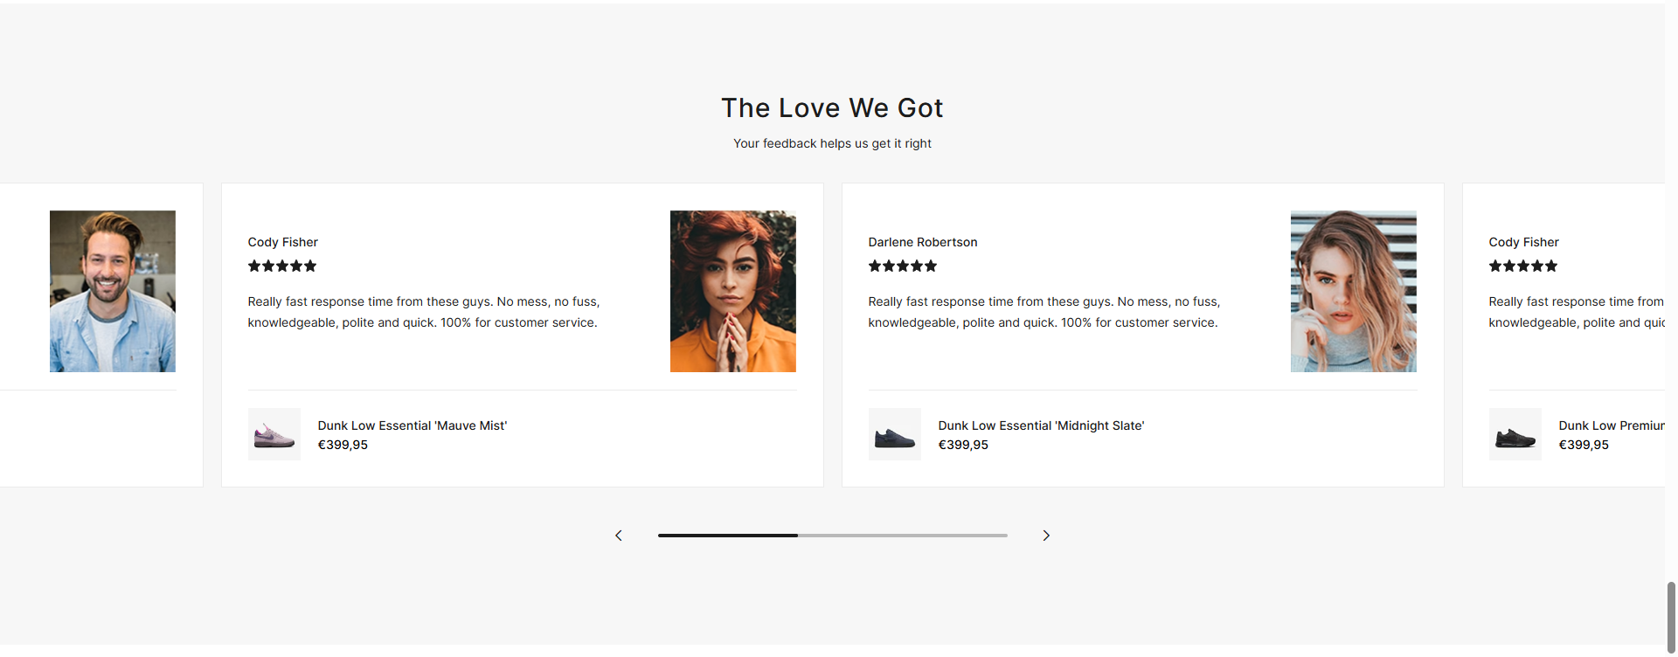1678x657 pixels.
Task: Click the blonde woman's photo
Action: 1354,291
